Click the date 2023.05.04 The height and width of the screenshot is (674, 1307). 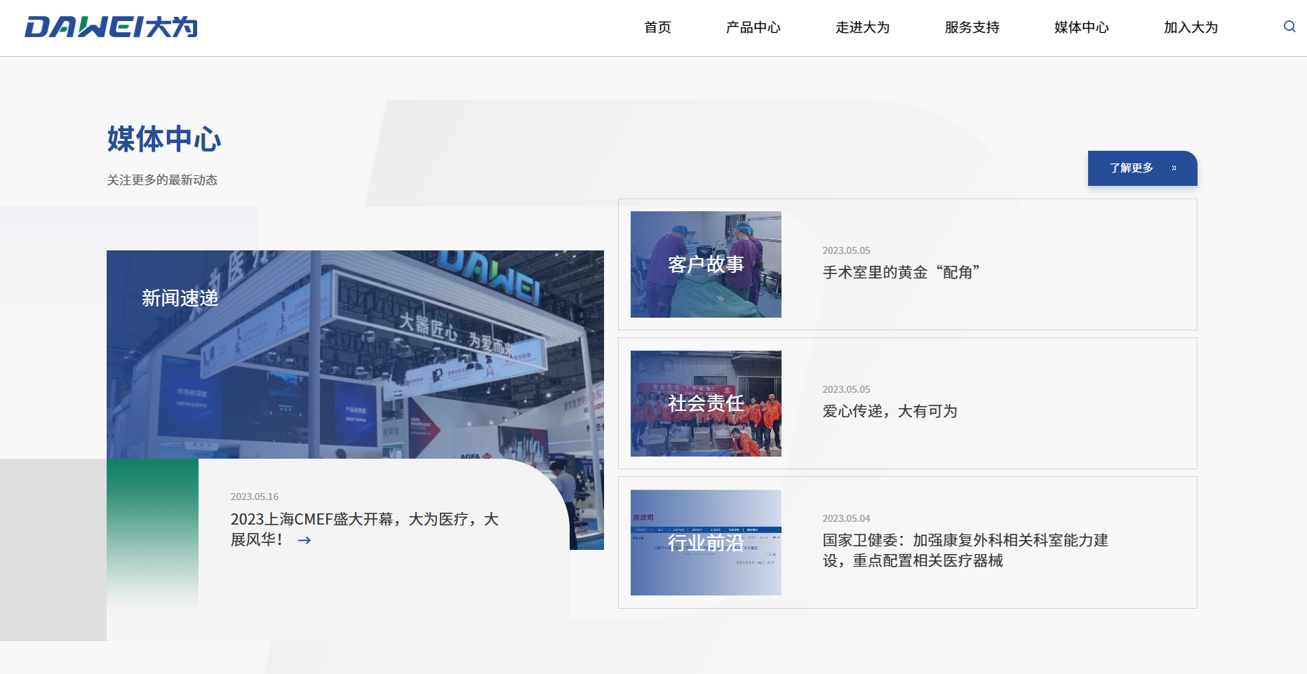(846, 518)
